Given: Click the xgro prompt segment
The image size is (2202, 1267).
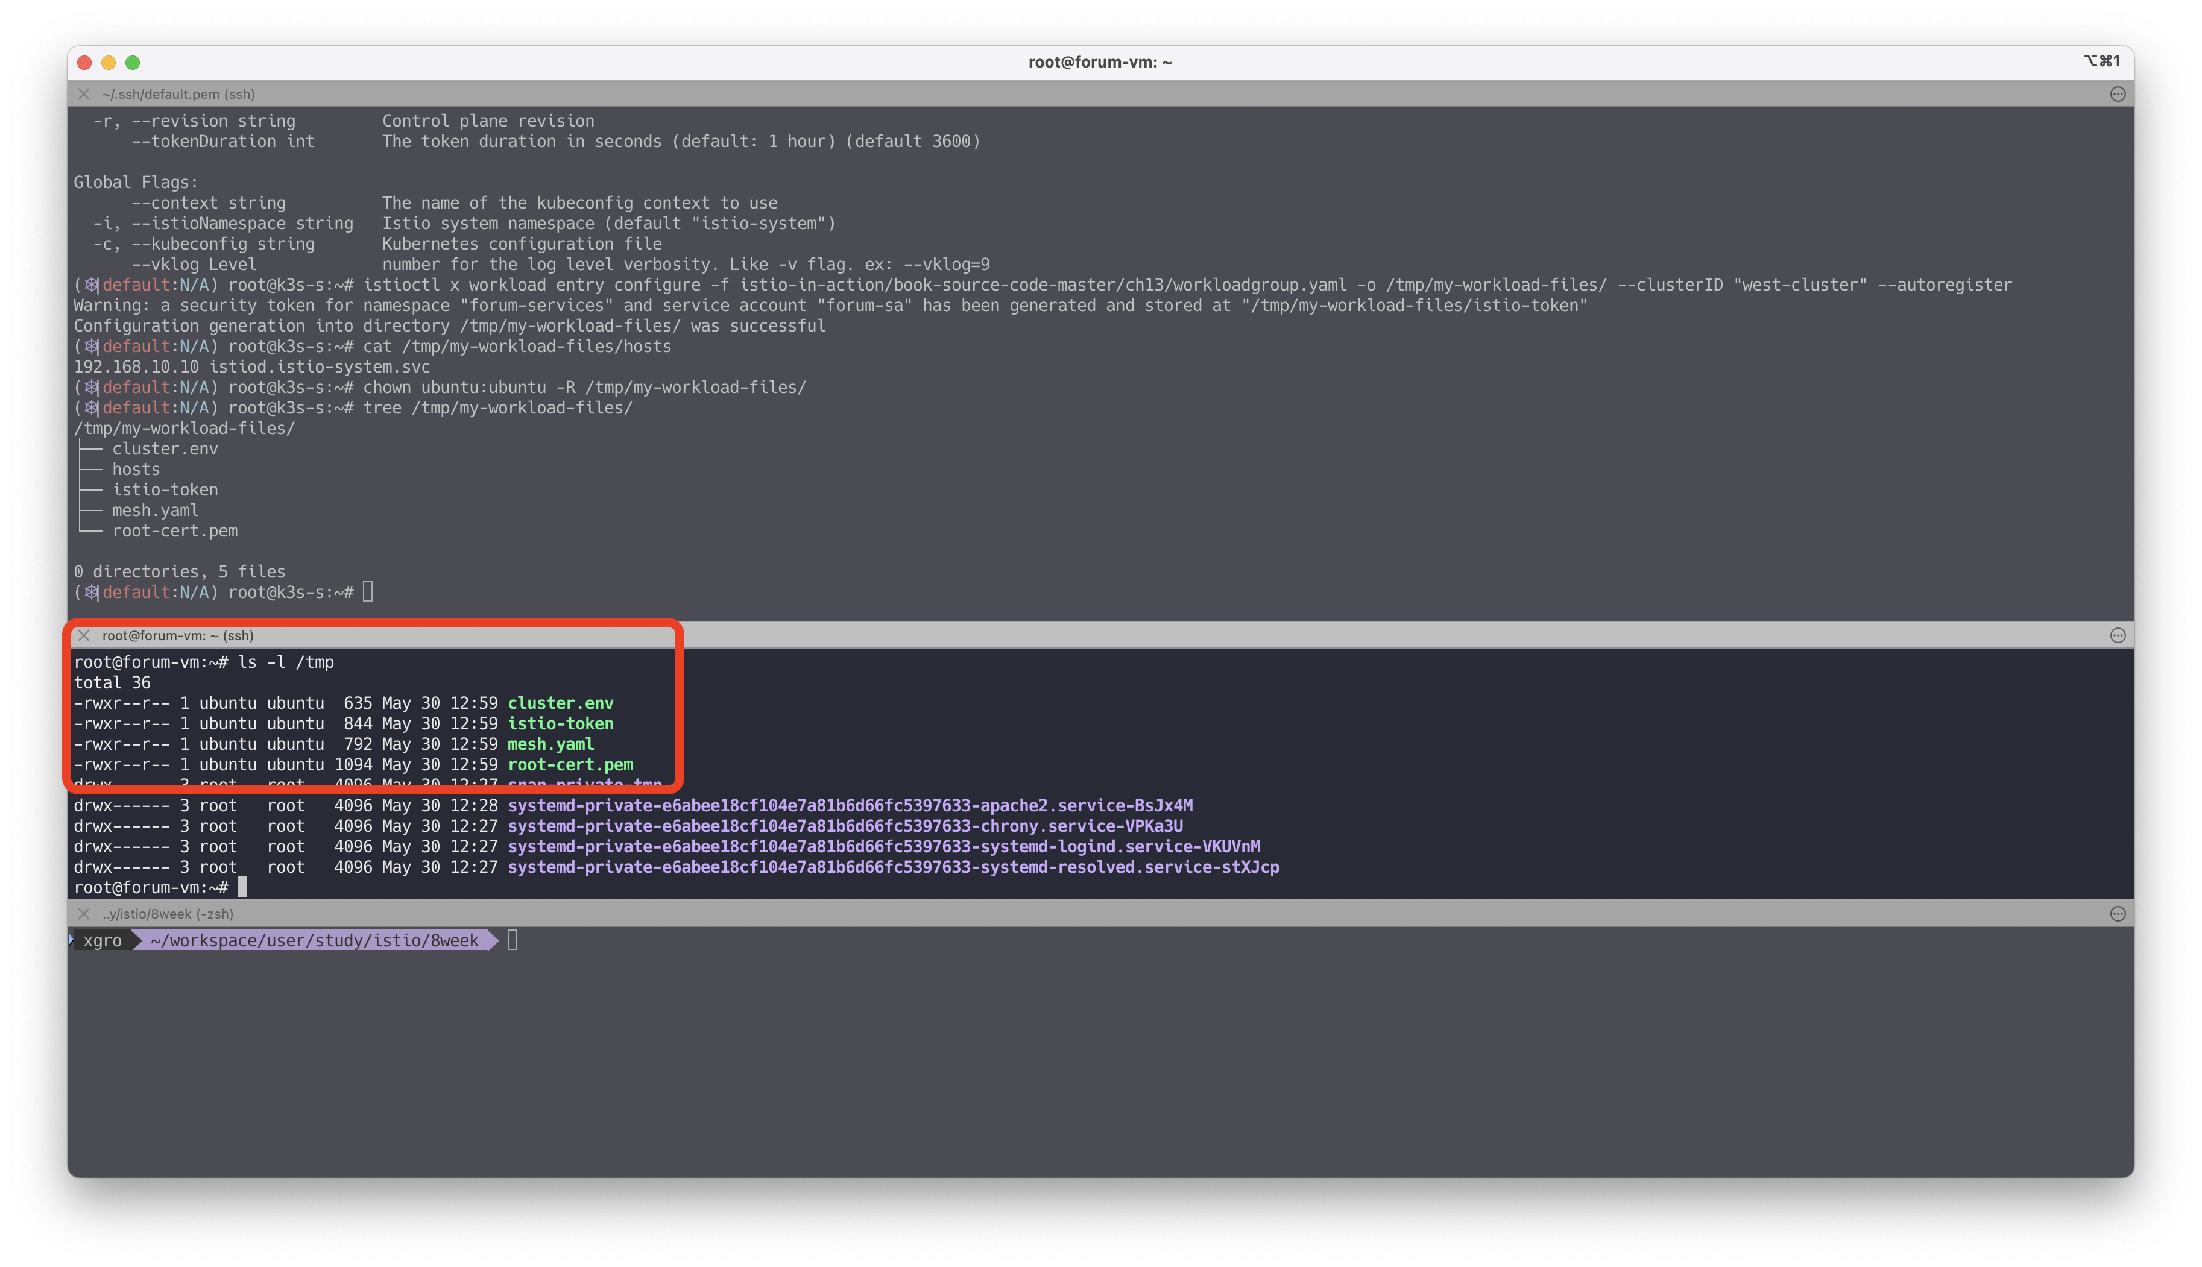Looking at the screenshot, I should (x=103, y=941).
